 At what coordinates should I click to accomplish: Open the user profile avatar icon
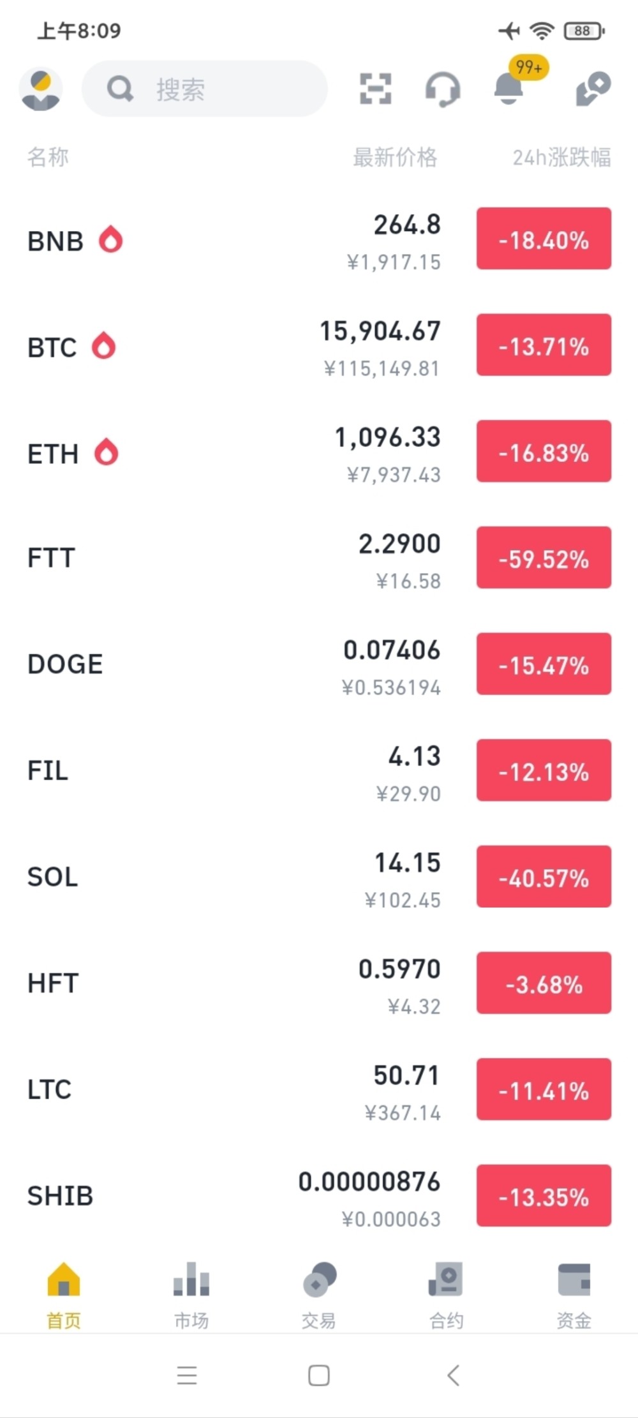[41, 89]
